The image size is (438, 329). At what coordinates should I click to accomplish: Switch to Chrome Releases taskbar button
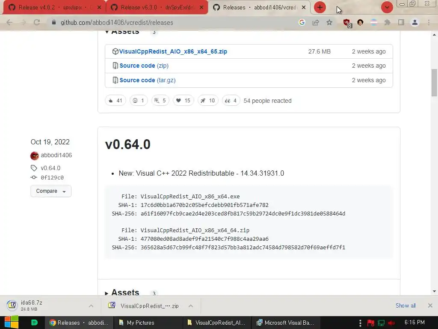point(79,323)
